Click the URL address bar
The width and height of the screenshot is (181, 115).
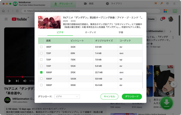tap(91, 11)
